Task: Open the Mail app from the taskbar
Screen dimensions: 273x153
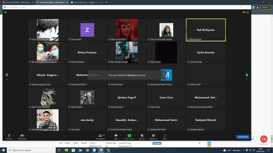Action: point(80,150)
